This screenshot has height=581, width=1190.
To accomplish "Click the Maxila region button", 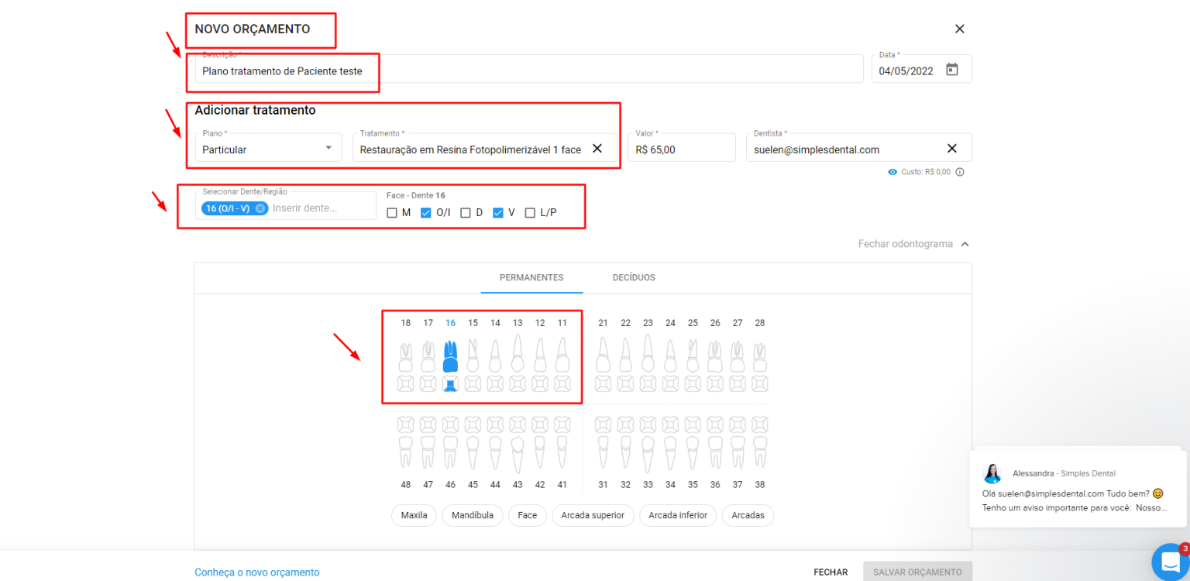I will pyautogui.click(x=414, y=515).
